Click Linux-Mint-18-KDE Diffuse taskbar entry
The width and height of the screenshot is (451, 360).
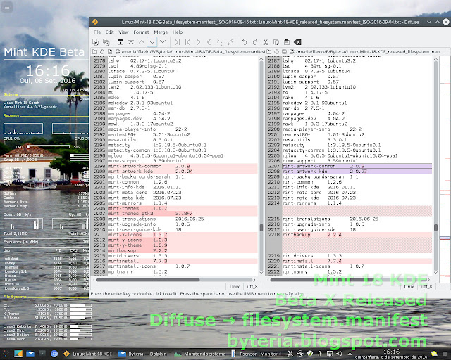click(x=87, y=354)
